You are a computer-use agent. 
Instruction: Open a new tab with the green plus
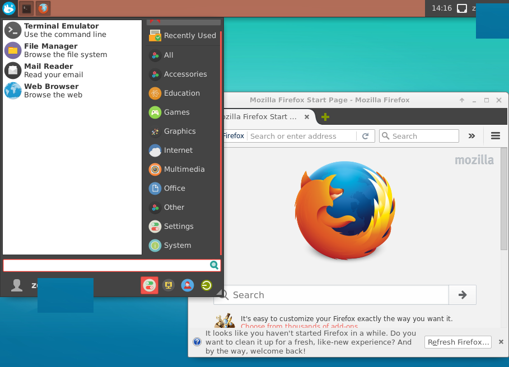325,117
